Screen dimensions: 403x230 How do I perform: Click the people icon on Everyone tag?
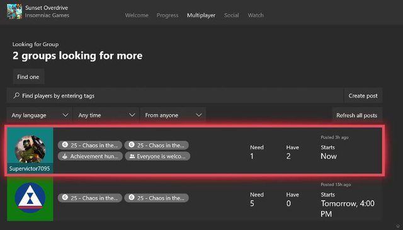pyautogui.click(x=132, y=156)
